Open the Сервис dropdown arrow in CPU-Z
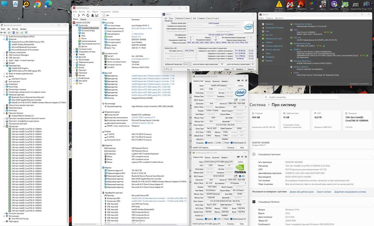The image size is (374, 226). (233, 69)
